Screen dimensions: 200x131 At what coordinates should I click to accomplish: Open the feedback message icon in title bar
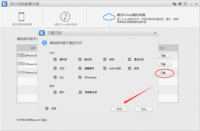185,4
